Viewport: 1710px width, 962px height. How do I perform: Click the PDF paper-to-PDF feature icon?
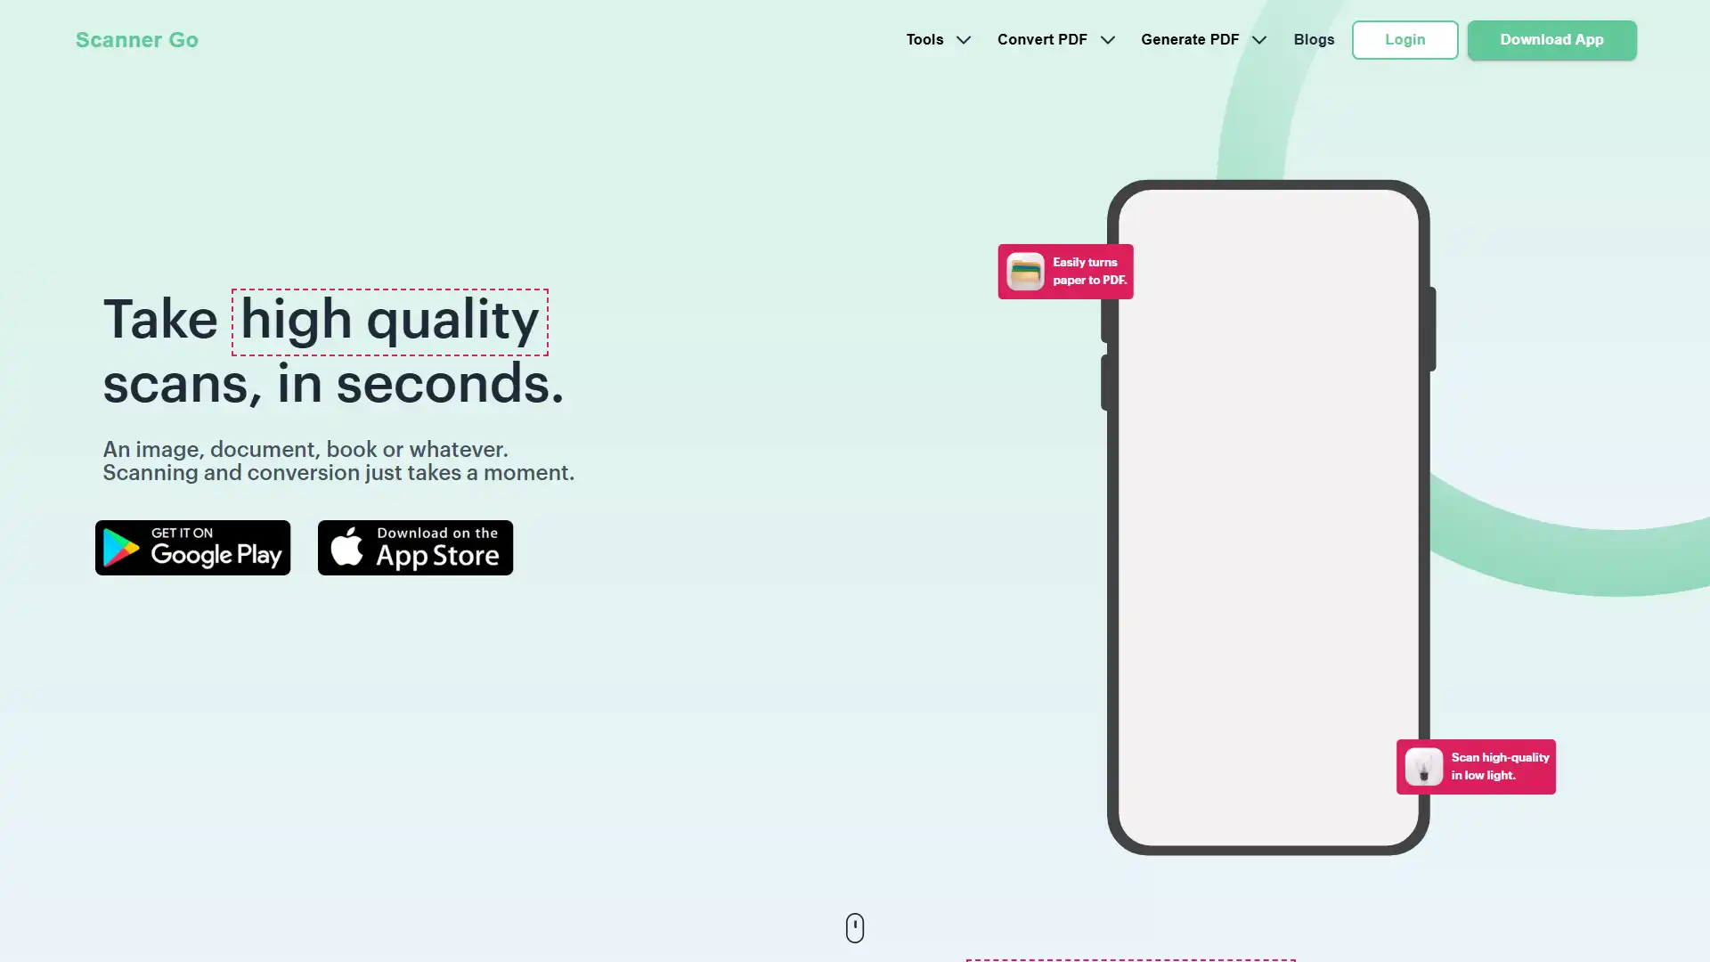1025,272
